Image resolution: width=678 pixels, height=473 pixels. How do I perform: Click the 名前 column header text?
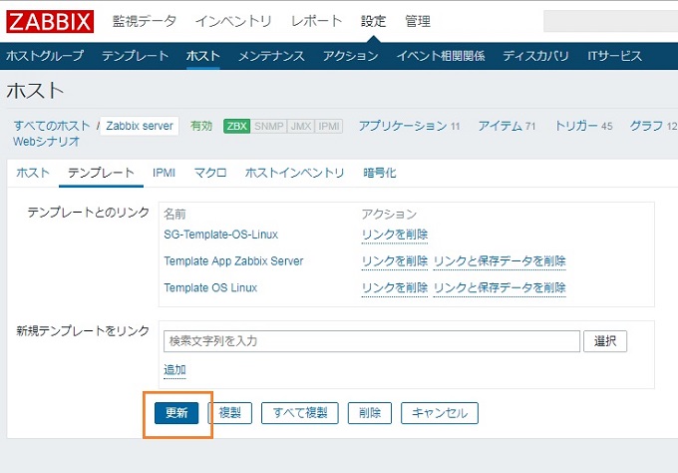point(174,214)
